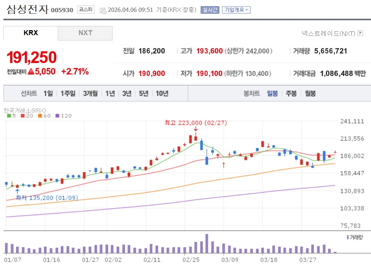This screenshot has height=267, width=371.
Task: Open the 기업개요 dropdown
Action: point(236,10)
